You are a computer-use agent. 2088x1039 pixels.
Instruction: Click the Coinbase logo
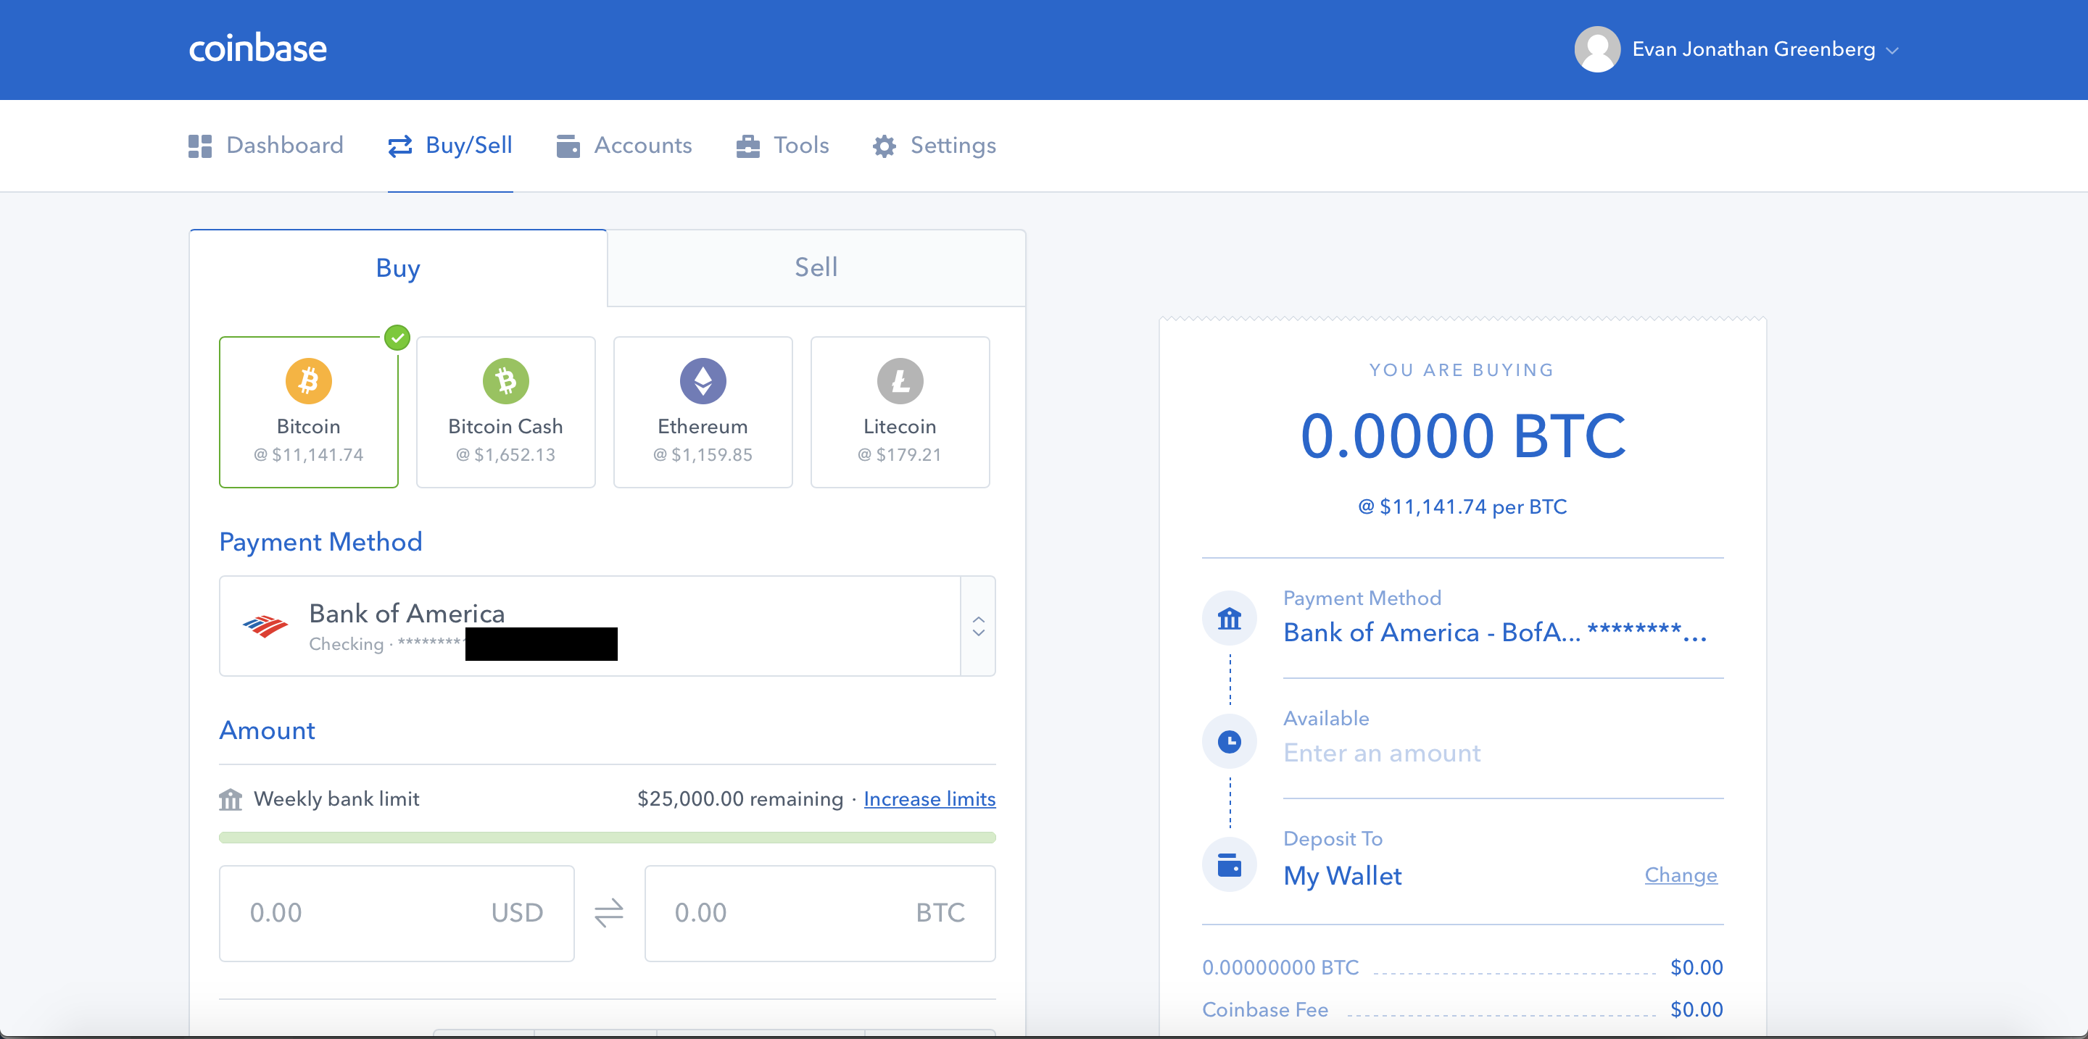tap(258, 49)
